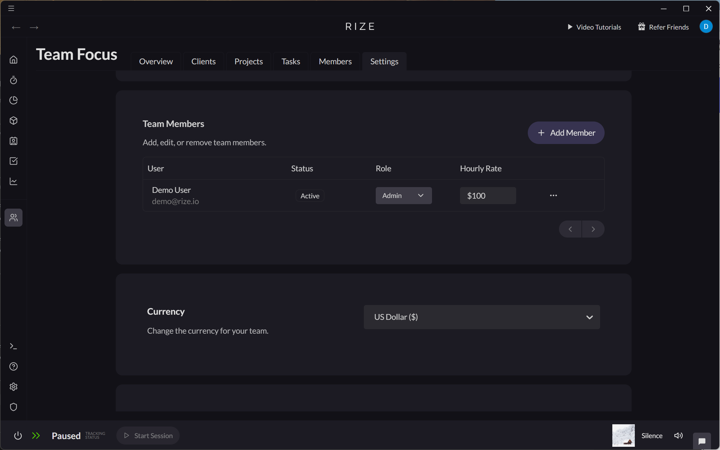This screenshot has width=720, height=450.
Task: Open the Admin role dropdown for Demo User
Action: [x=403, y=195]
